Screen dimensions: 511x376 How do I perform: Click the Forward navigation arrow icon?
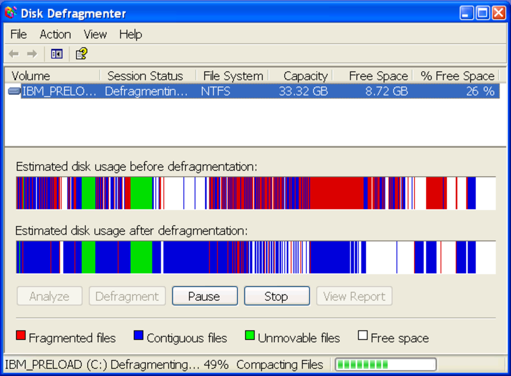pyautogui.click(x=32, y=54)
